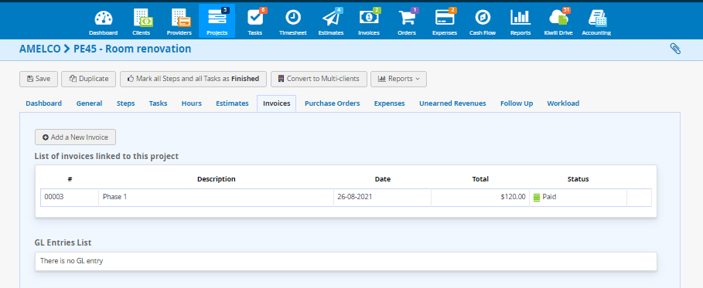Image resolution: width=703 pixels, height=288 pixels.
Task: Click the Phase 1 description cell
Action: [216, 197]
